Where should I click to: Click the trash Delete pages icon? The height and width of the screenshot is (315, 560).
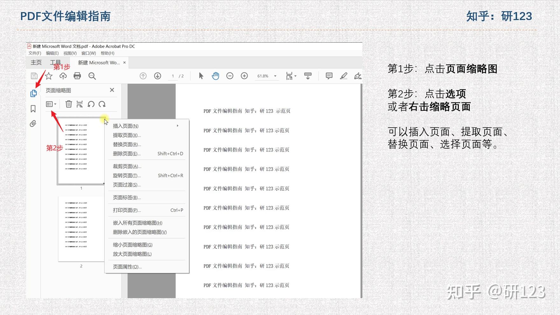click(68, 104)
